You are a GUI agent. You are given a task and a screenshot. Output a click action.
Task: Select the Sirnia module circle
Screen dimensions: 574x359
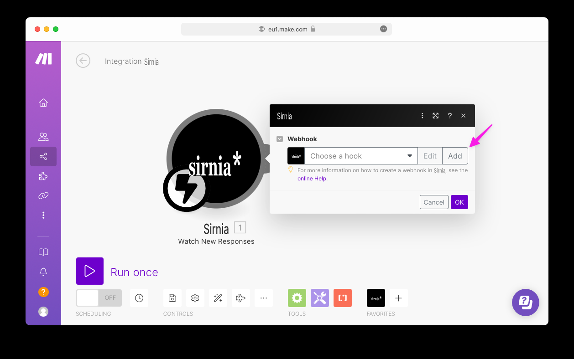click(216, 159)
